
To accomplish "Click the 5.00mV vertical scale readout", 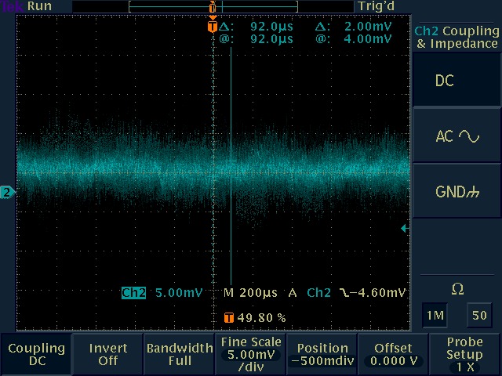I will coord(179,292).
